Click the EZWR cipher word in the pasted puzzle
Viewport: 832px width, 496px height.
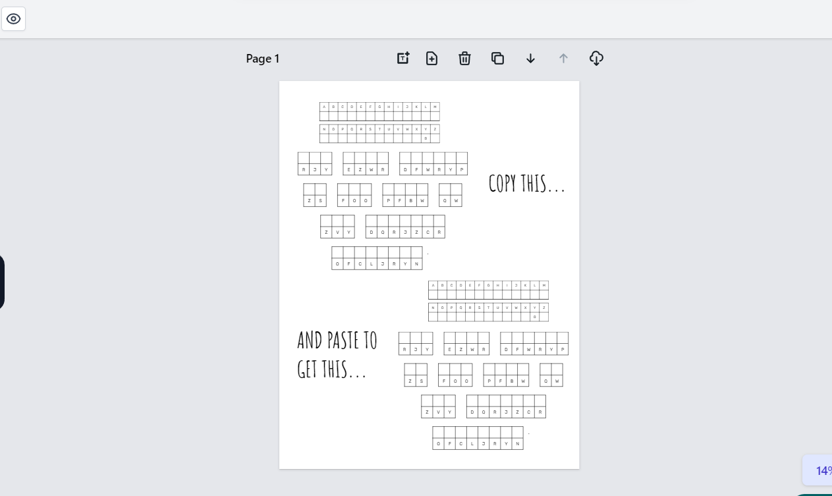click(x=466, y=344)
